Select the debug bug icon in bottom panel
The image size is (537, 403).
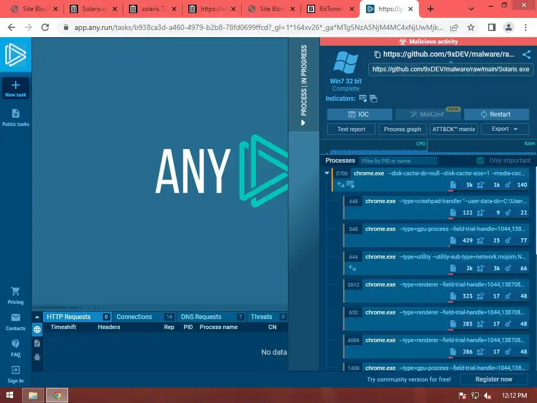coord(37,357)
